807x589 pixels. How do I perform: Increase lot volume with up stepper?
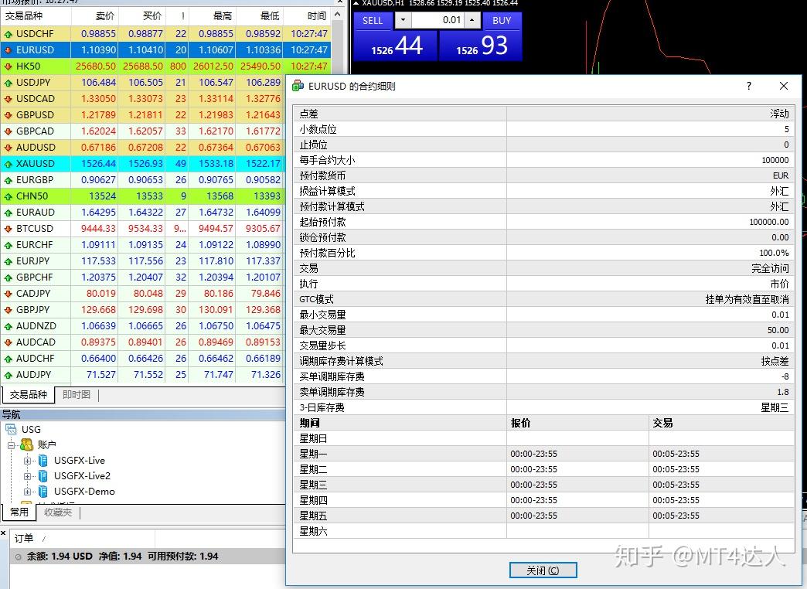(472, 21)
